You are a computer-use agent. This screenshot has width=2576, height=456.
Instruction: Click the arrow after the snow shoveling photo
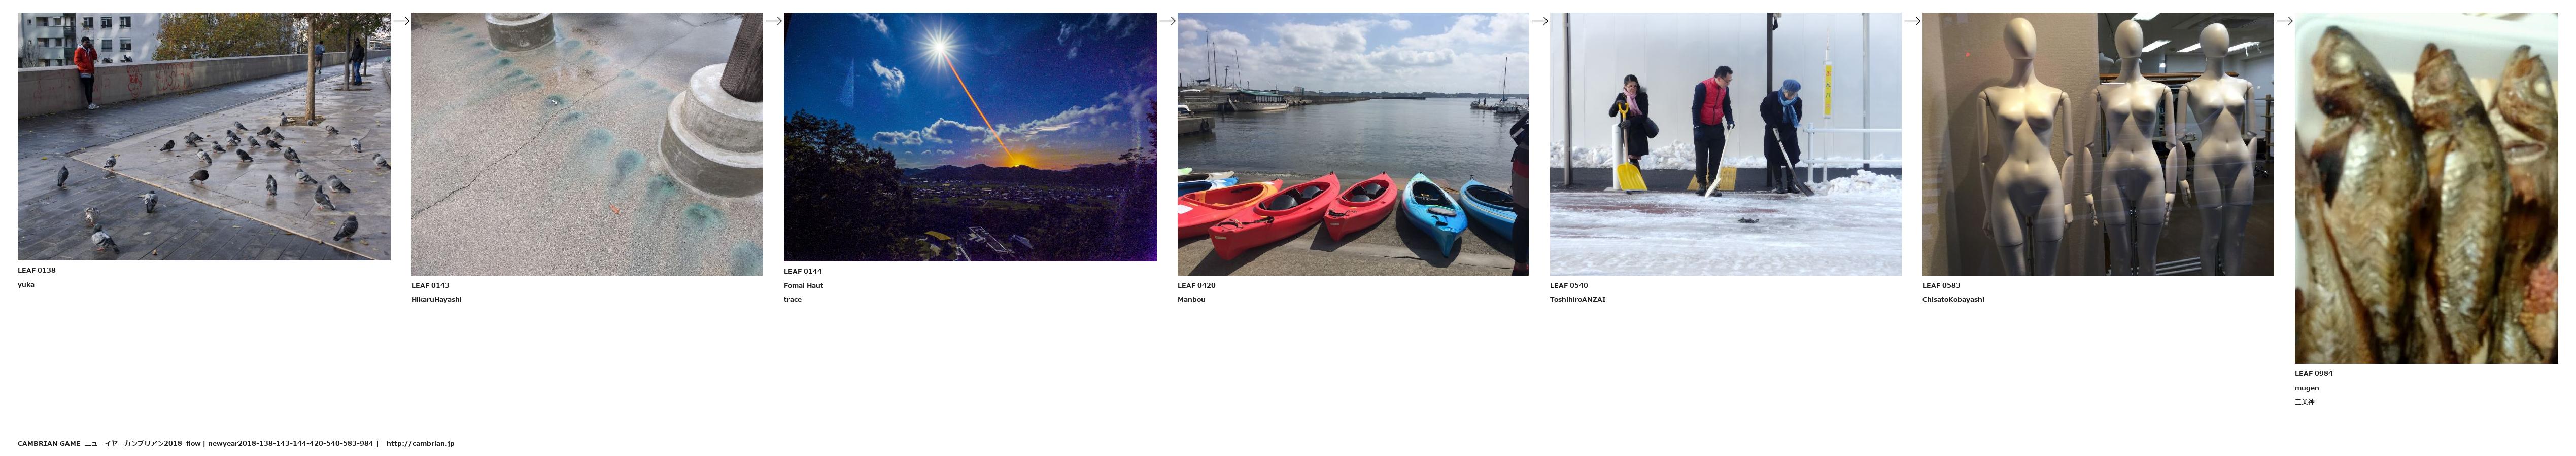[x=1912, y=21]
